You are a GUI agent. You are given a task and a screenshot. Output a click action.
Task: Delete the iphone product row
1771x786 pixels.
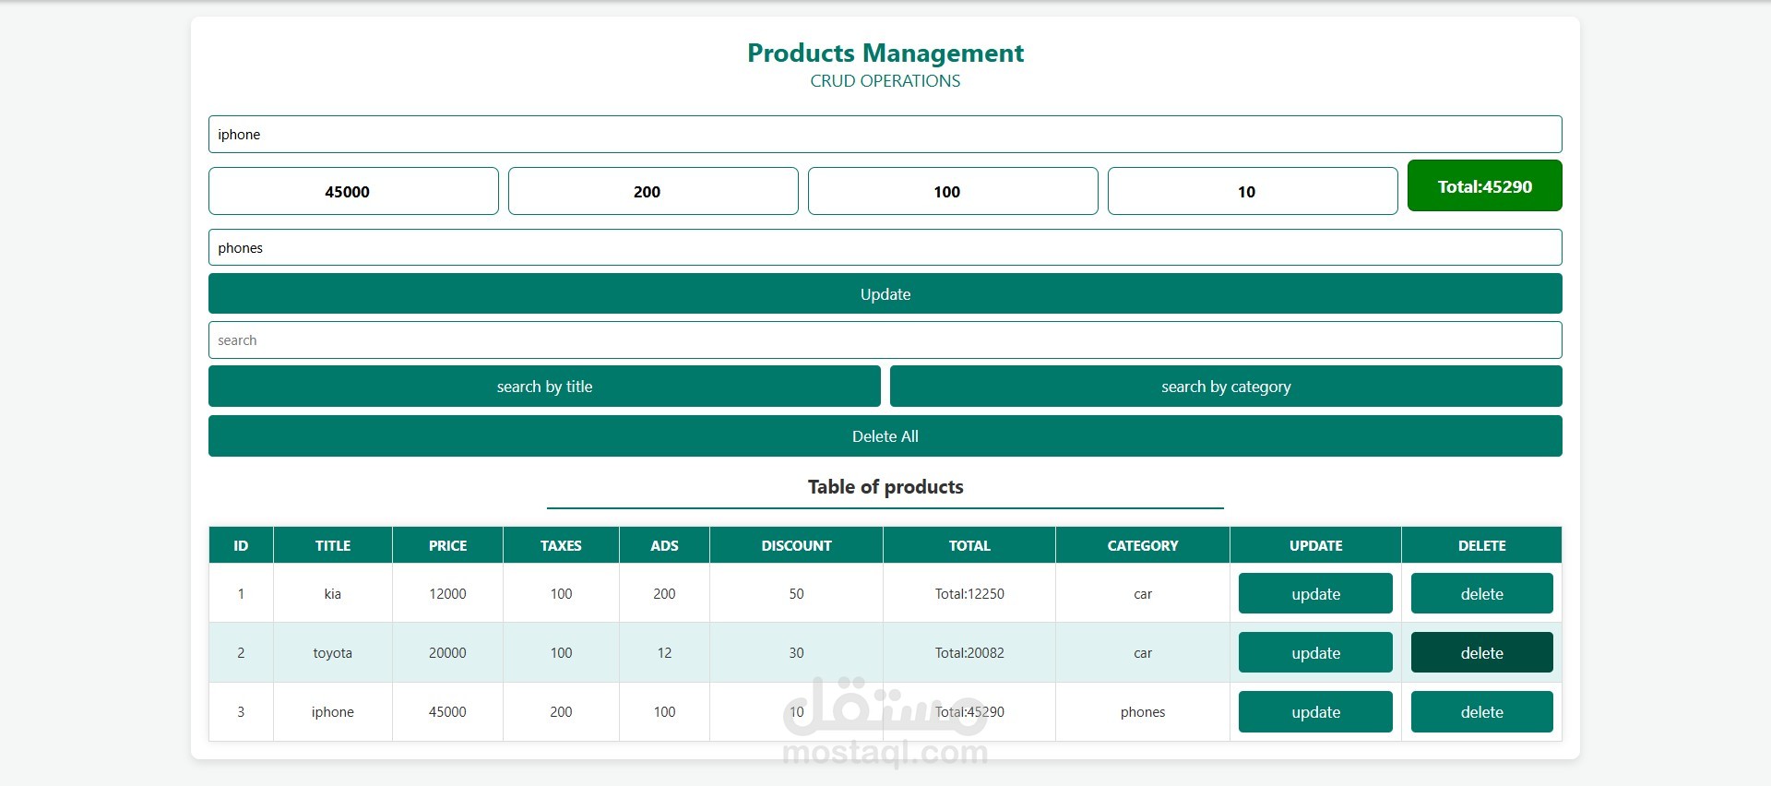1481,712
